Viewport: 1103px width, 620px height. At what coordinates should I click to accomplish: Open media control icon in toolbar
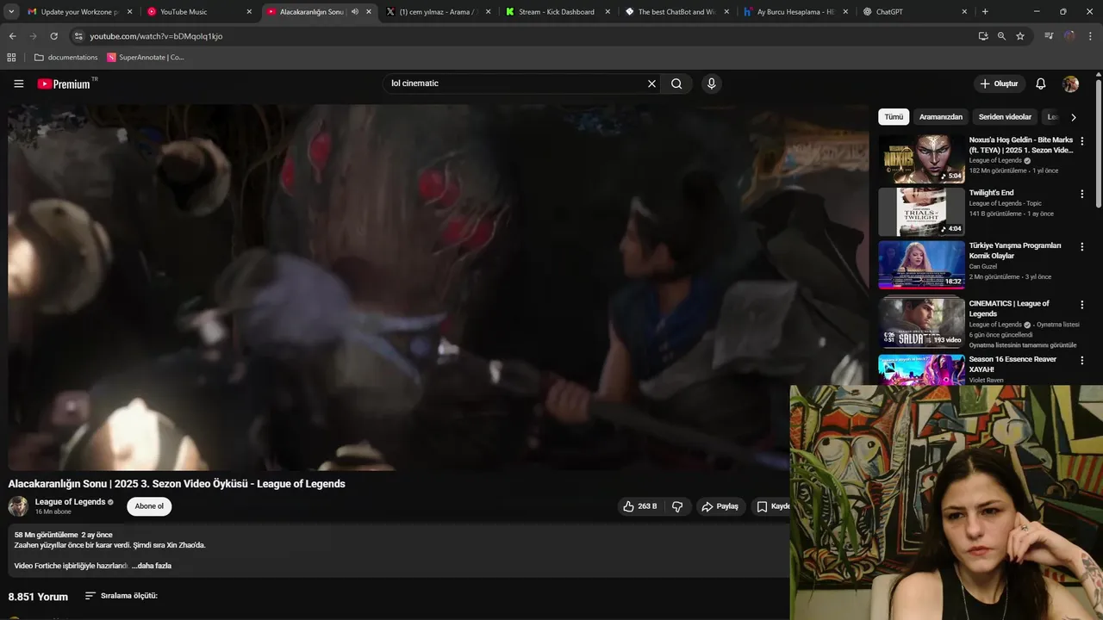1049,36
